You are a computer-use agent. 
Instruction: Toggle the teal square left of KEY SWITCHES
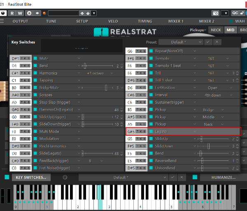coord(7,177)
